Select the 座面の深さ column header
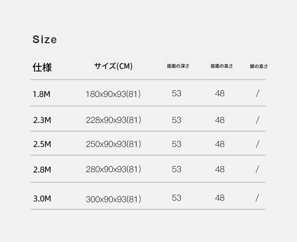Viewport: 297px width, 242px height. pos(178,66)
